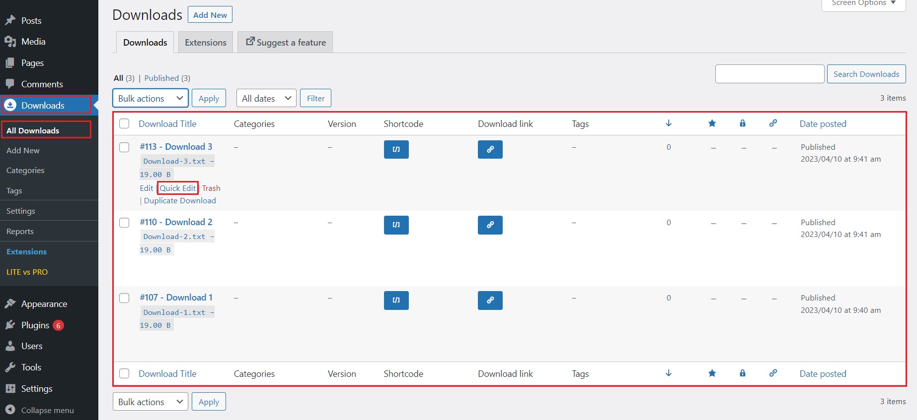Click the featured star icon in header
The height and width of the screenshot is (420, 917).
click(x=712, y=123)
